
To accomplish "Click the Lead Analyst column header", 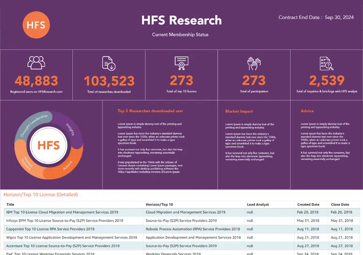I will pos(258,204).
